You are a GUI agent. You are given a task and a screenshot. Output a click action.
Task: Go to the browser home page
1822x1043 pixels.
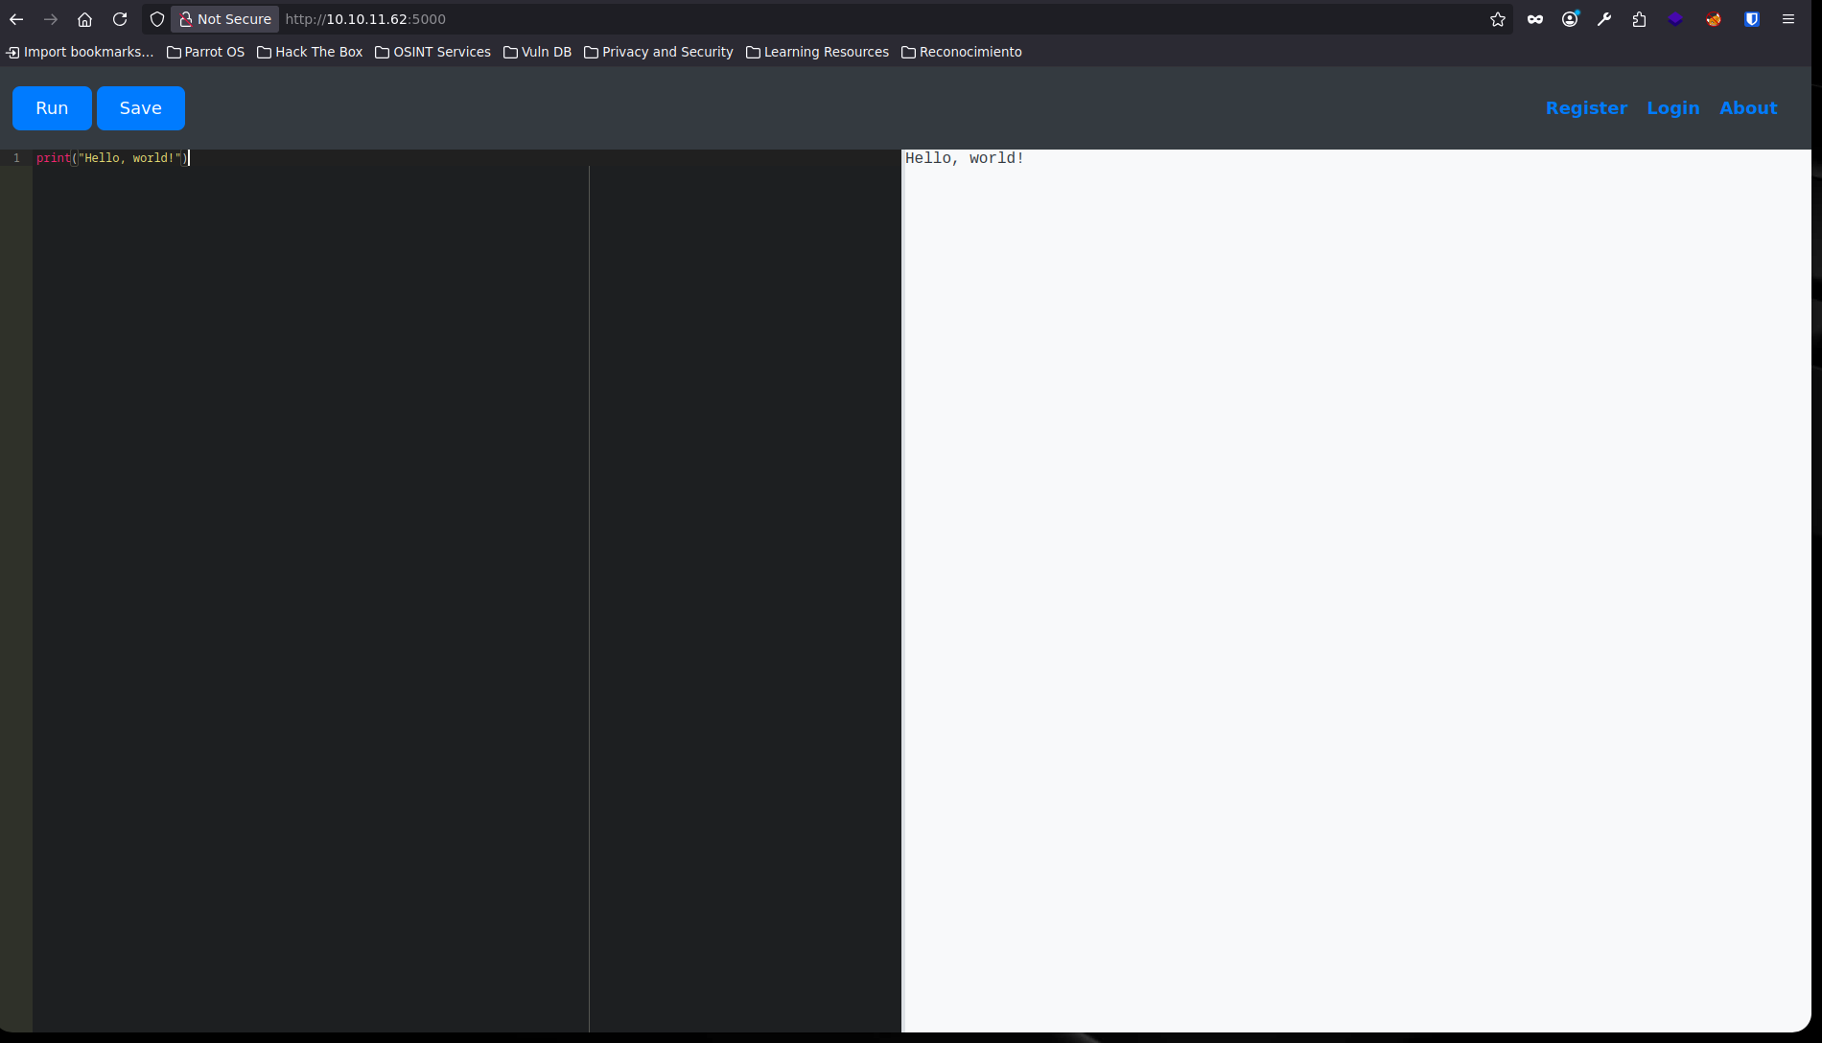click(x=84, y=19)
